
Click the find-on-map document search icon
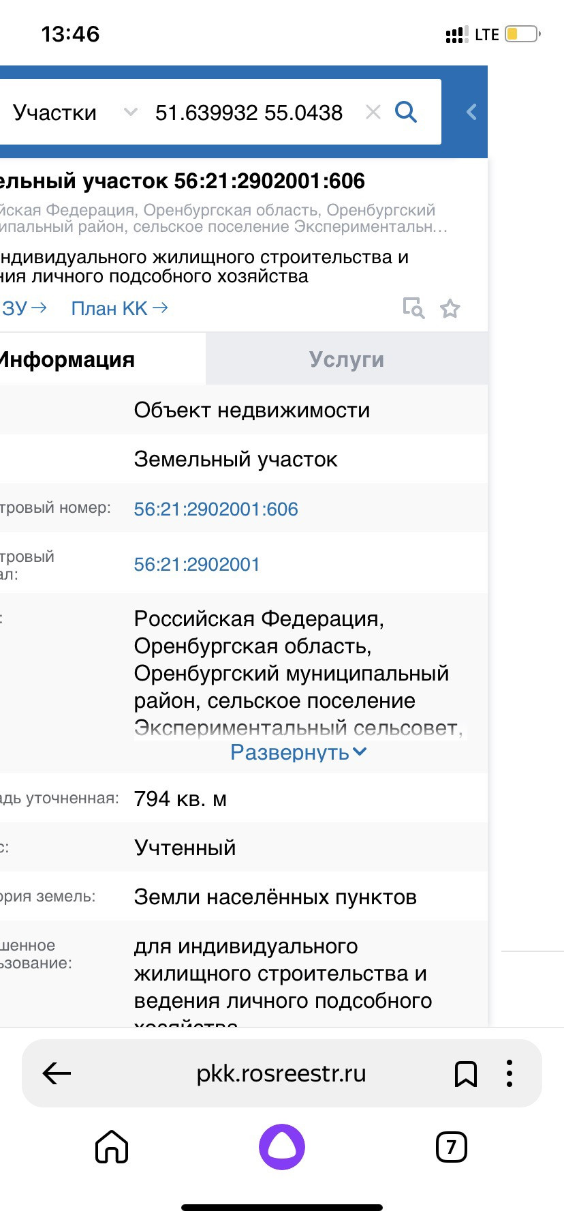pos(413,308)
